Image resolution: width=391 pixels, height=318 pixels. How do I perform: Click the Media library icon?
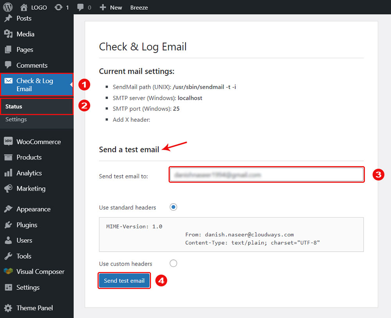point(8,34)
